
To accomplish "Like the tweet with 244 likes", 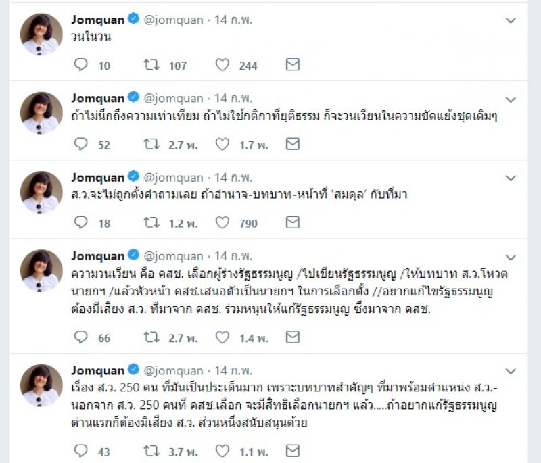I will click(222, 65).
